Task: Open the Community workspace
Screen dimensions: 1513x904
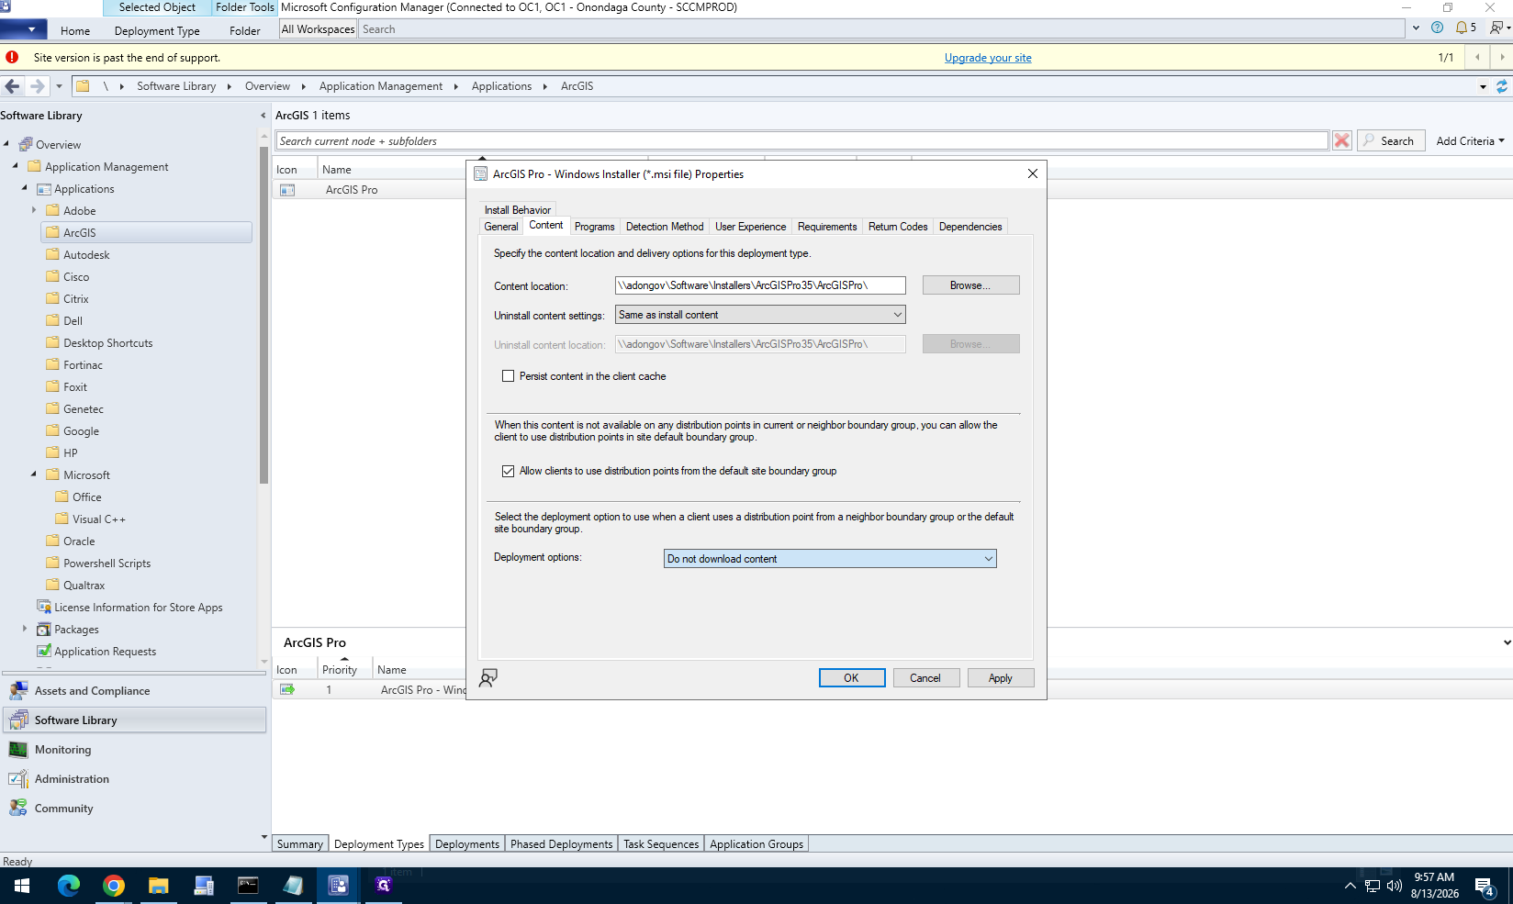Action: [135, 809]
